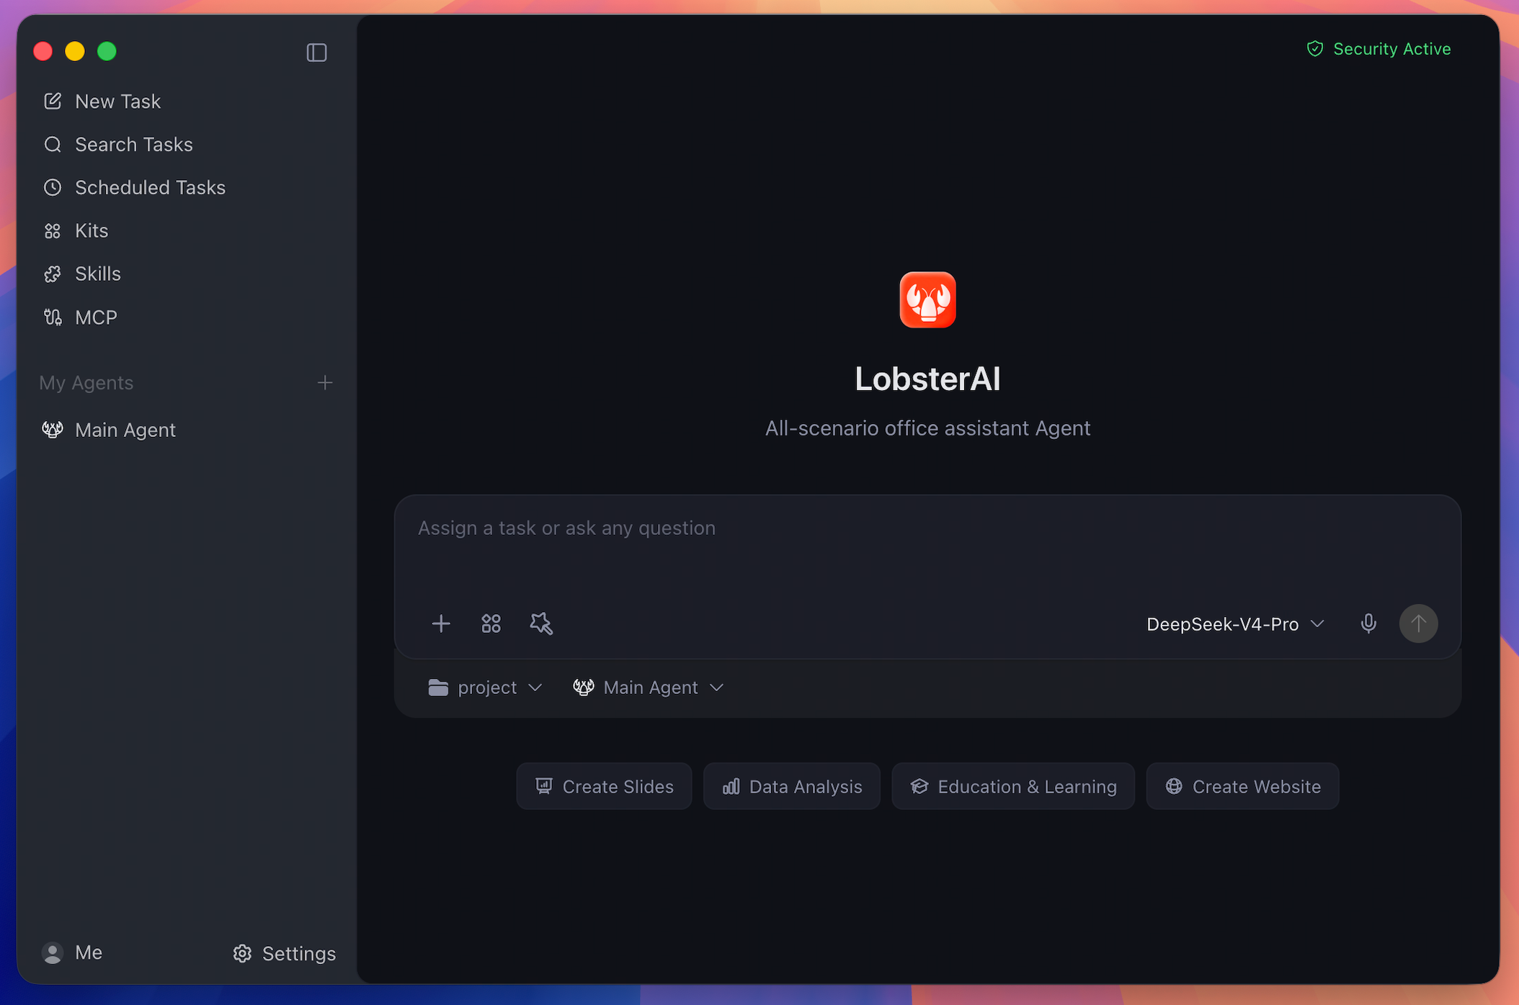This screenshot has width=1519, height=1005.
Task: Collapse the sidebar with the panel icon
Action: pyautogui.click(x=316, y=53)
